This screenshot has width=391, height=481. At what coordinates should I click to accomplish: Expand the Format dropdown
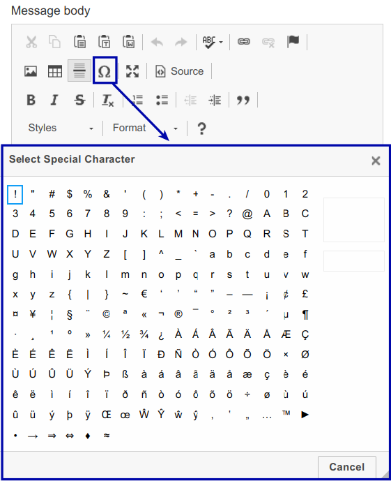pos(145,128)
